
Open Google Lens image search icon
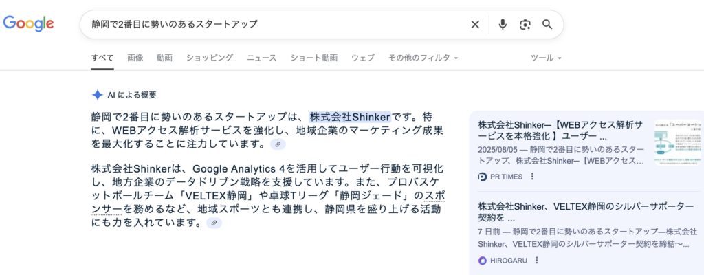coord(525,25)
